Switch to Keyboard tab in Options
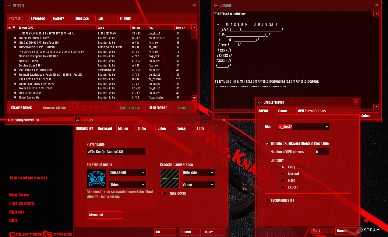The width and height of the screenshot is (388, 237). point(106,129)
